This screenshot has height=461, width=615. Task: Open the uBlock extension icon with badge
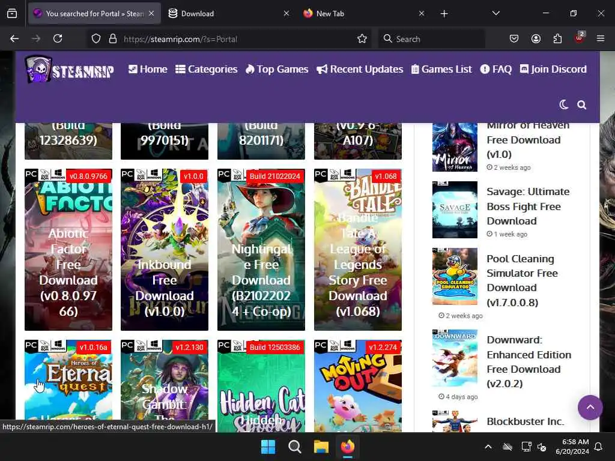(x=580, y=38)
